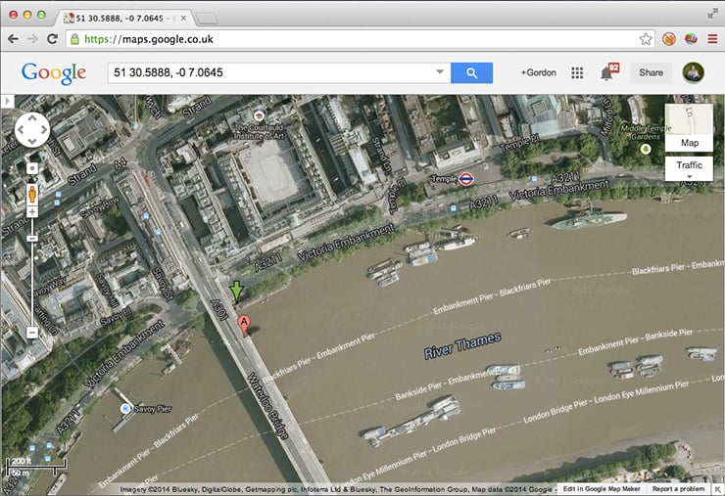Click the Share button
Screen dimensions: 725x496
pos(651,72)
